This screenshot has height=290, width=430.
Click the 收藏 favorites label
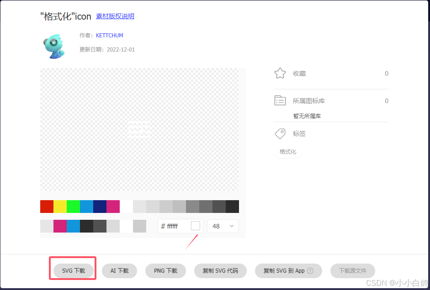[x=299, y=73]
